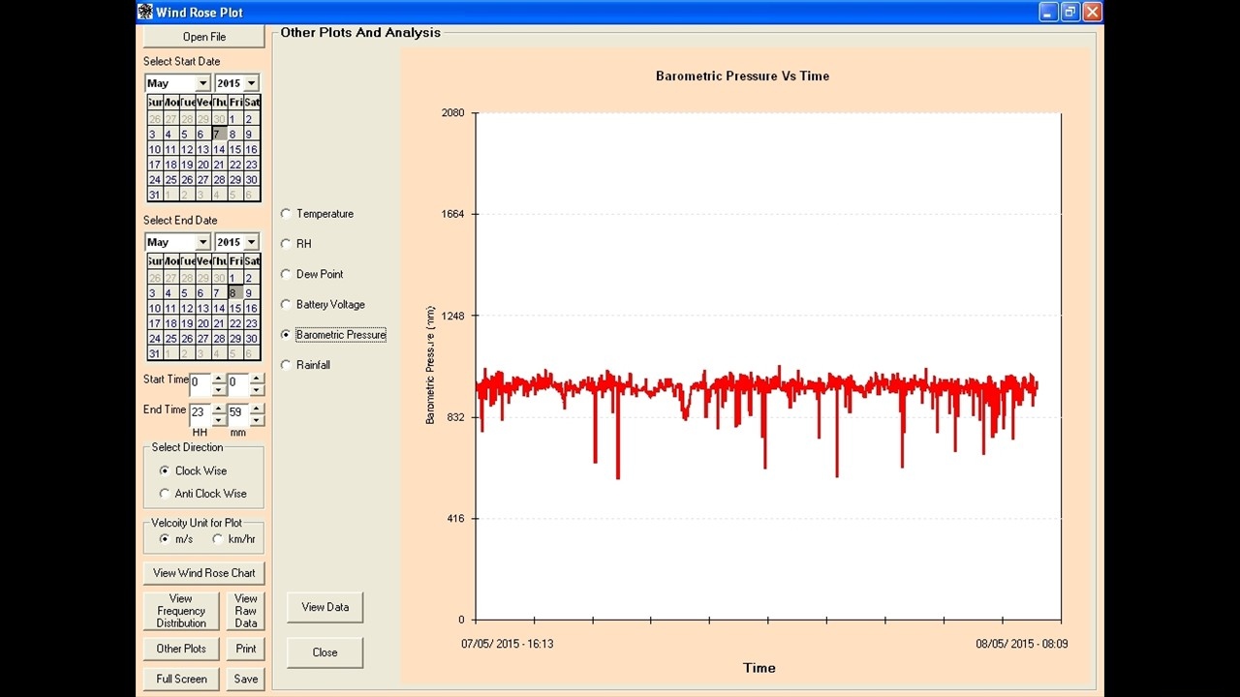Open the end date year dropdown
The width and height of the screenshot is (1240, 697).
251,242
